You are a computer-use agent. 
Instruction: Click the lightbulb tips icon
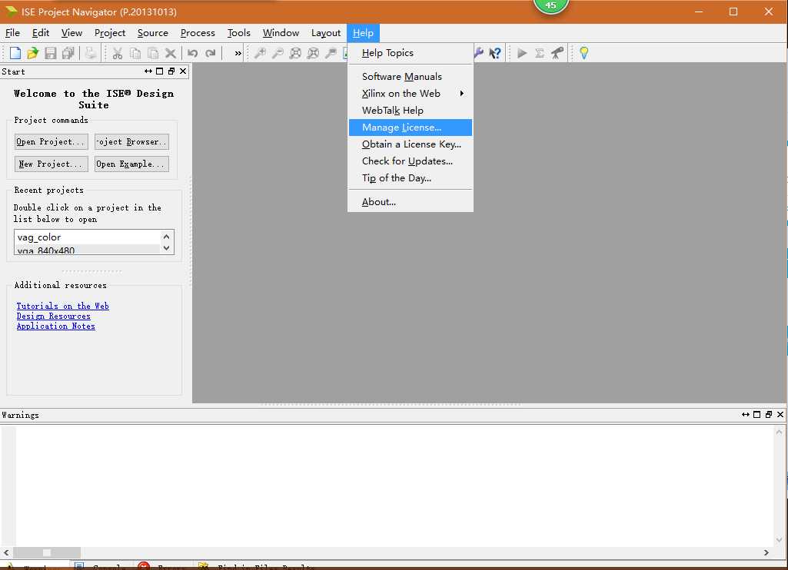click(x=584, y=53)
